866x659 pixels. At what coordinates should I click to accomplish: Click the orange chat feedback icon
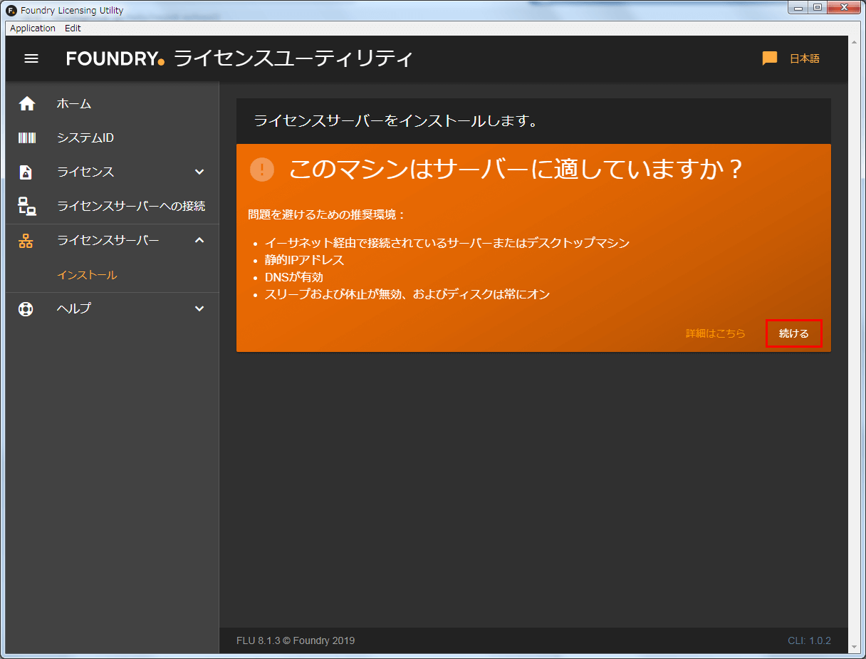tap(770, 58)
